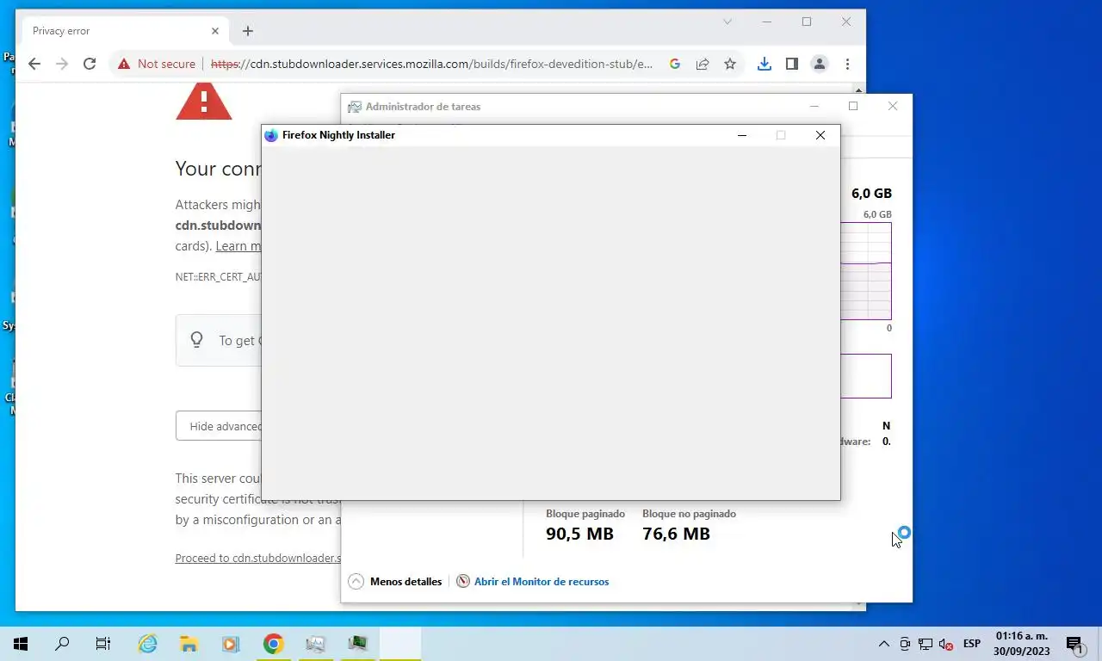Open Chrome's downloads icon

click(765, 64)
